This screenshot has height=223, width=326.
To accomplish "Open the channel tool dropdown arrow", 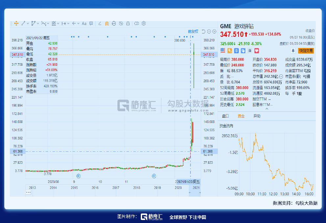I will [x=38, y=23].
